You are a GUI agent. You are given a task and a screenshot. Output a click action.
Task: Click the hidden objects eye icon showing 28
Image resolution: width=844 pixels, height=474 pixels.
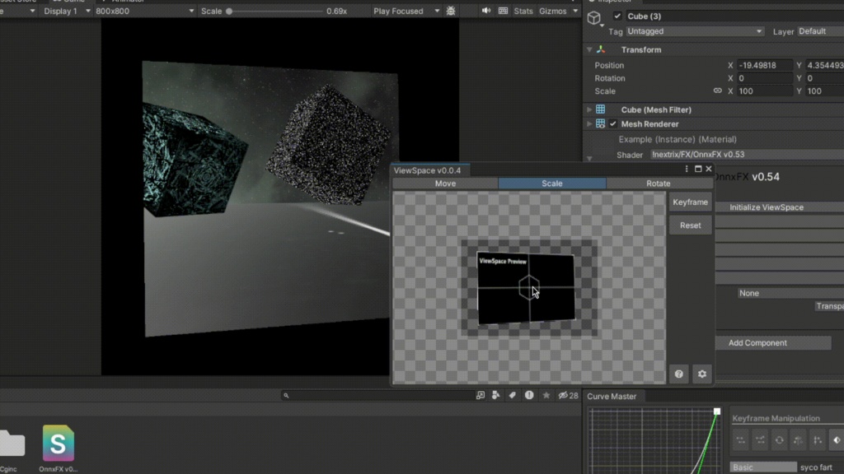(x=563, y=395)
